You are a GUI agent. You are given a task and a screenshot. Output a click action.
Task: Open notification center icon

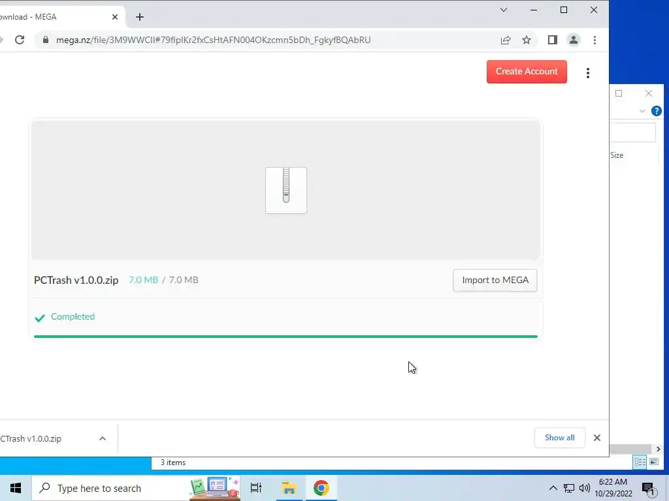648,489
